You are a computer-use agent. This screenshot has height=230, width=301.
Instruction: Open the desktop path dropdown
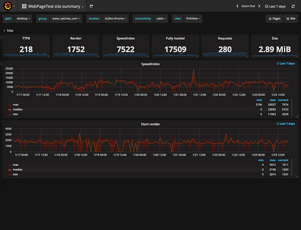[23, 19]
